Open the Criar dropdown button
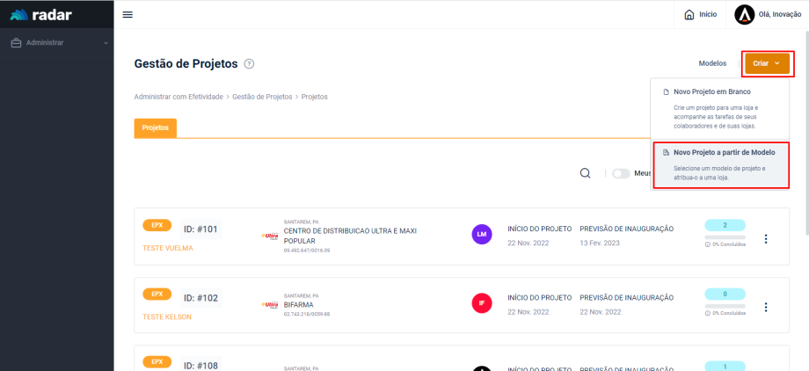This screenshot has height=371, width=809. click(x=767, y=63)
